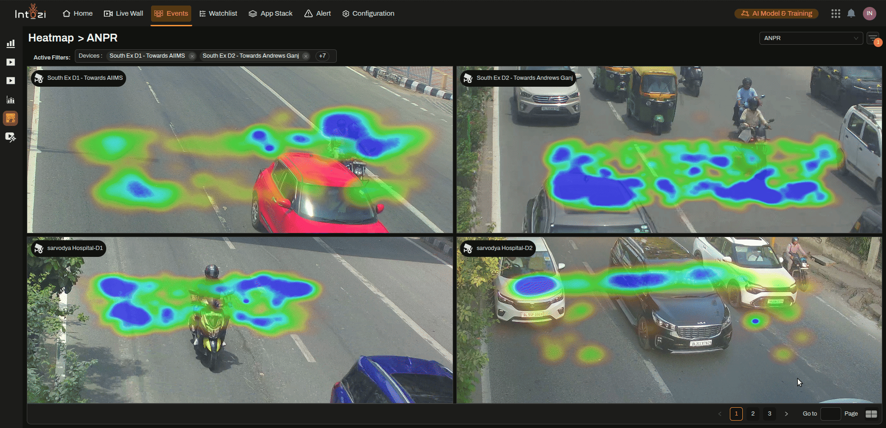The height and width of the screenshot is (428, 886).
Task: Remove the South Ex D1 - Towards AIIMS filter
Action: pos(192,56)
